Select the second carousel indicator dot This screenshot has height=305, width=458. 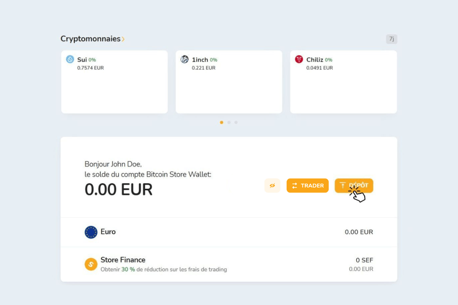click(229, 122)
